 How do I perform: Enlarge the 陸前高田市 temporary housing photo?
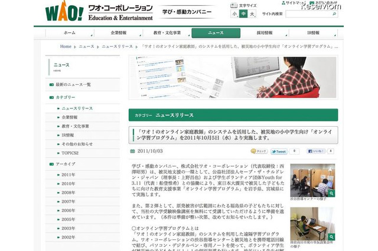pyautogui.click(x=312, y=224)
